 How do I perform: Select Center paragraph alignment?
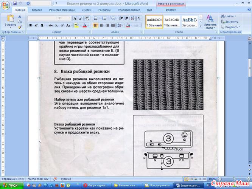101,25
